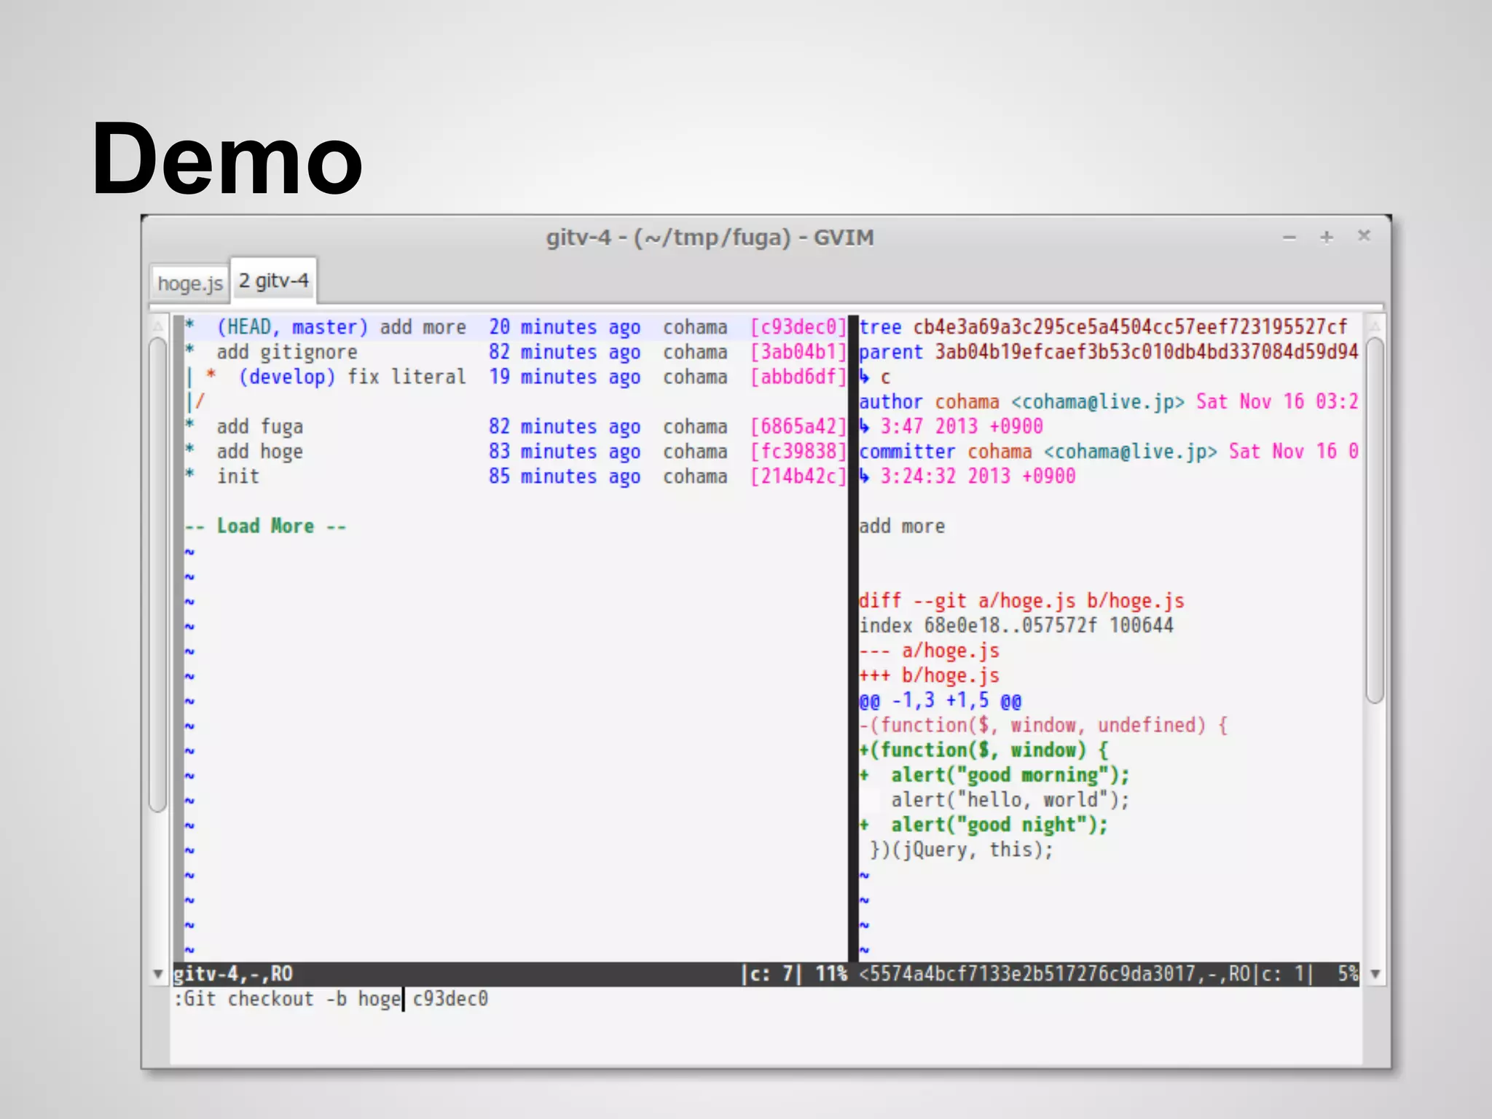
Task: Select the '(develop) fix literal' commit
Action: coord(516,377)
